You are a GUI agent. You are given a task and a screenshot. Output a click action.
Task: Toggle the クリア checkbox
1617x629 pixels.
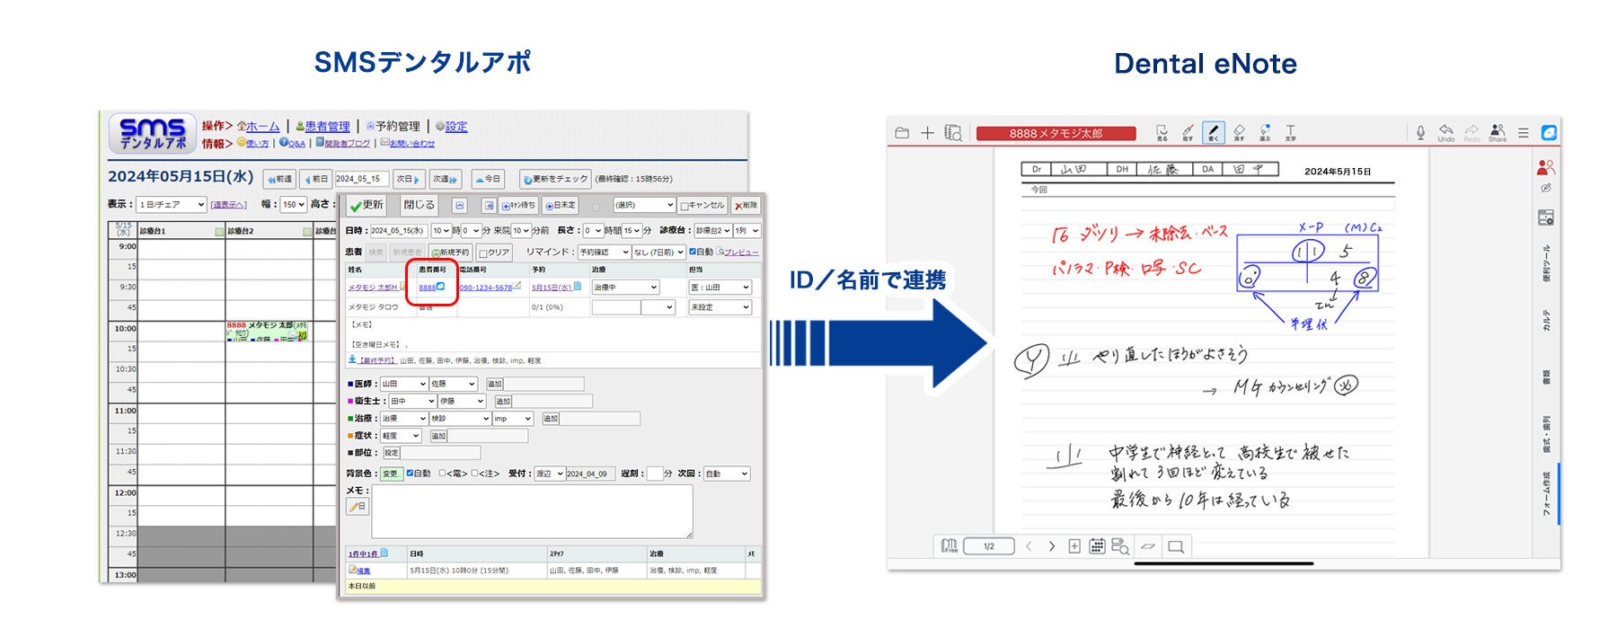coord(483,253)
